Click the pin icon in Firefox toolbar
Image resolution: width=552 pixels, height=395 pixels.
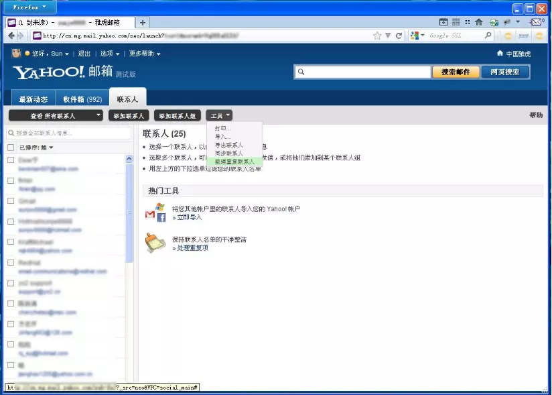click(507, 22)
